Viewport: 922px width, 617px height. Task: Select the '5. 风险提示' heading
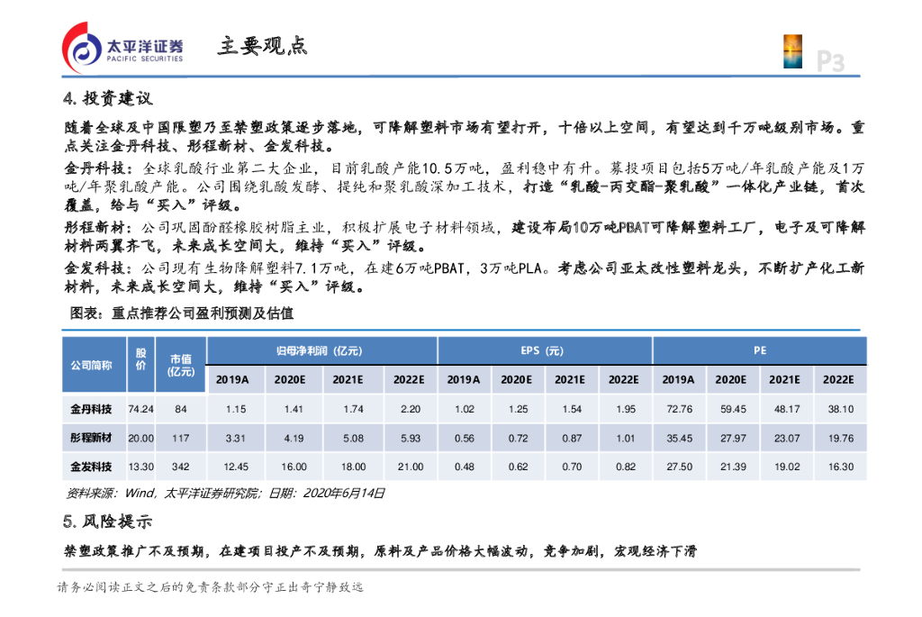(x=108, y=522)
